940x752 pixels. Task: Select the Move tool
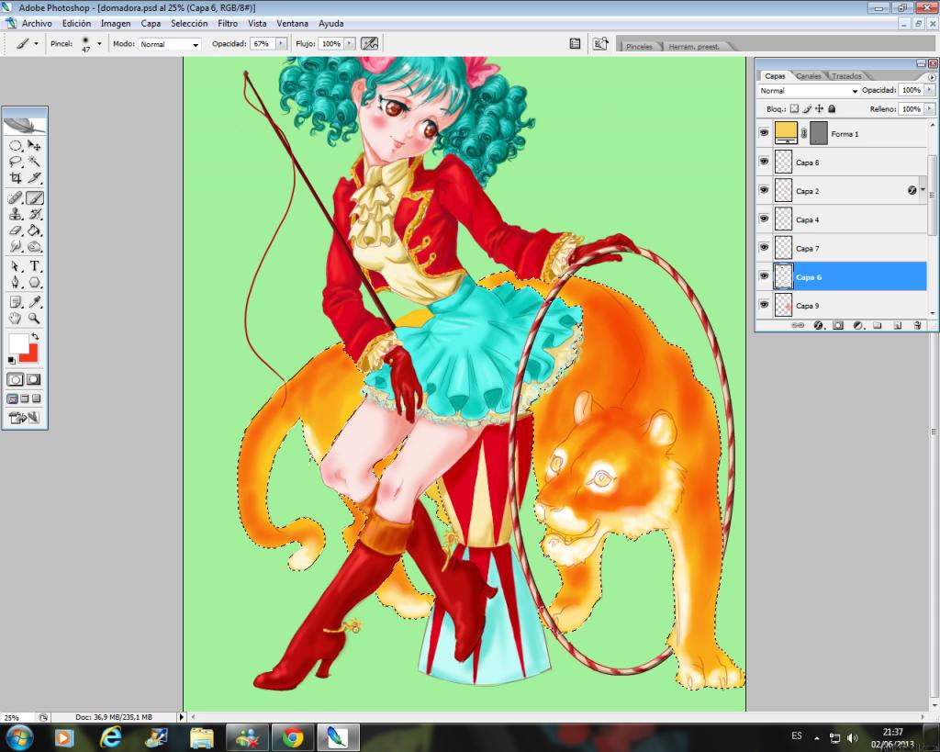(x=35, y=146)
